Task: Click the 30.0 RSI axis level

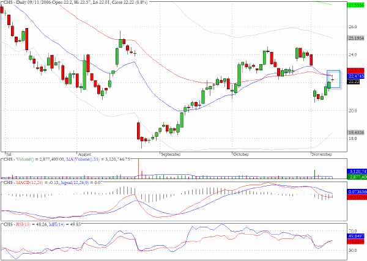Action: click(x=353, y=250)
